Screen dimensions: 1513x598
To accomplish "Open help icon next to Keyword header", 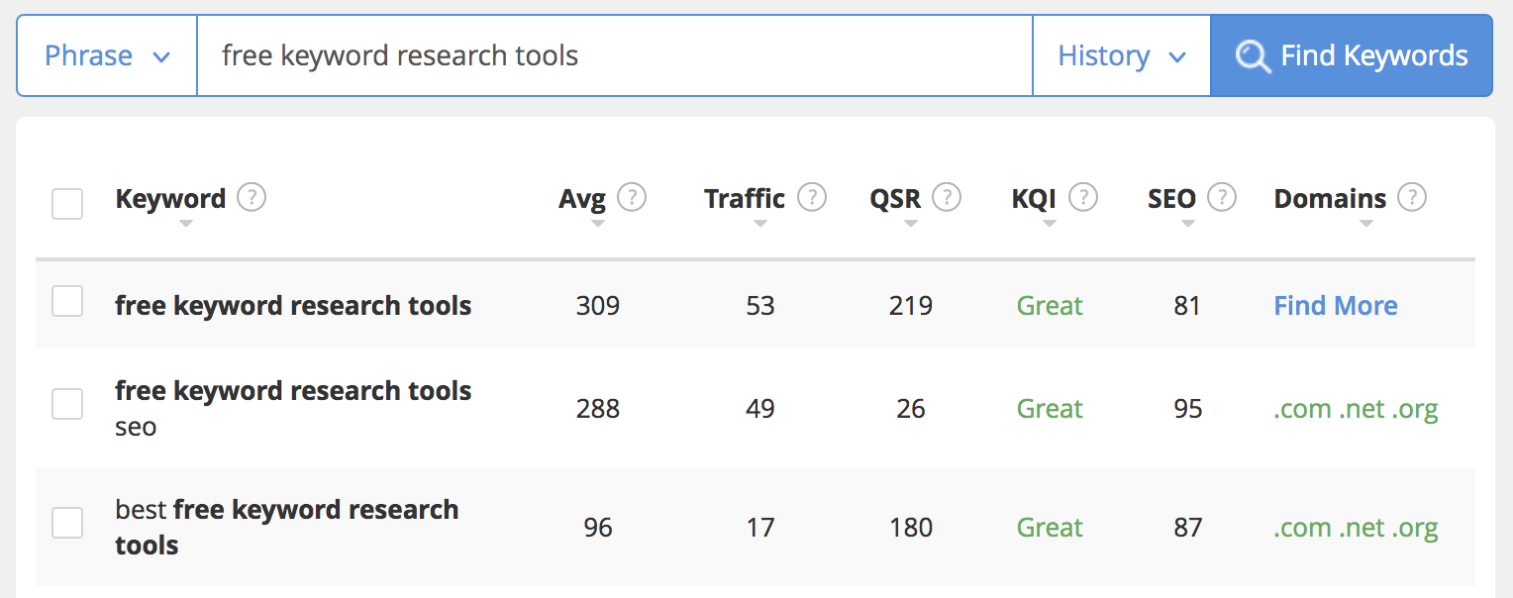I will coord(252,198).
